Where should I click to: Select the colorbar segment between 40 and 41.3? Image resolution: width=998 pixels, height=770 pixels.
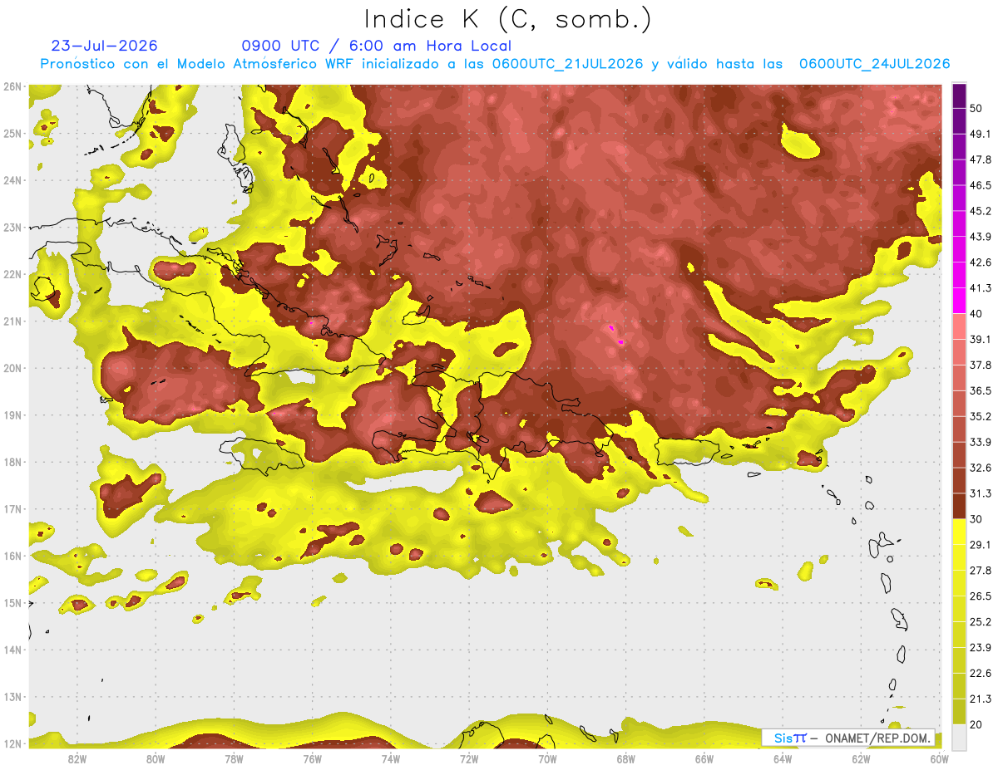point(959,301)
